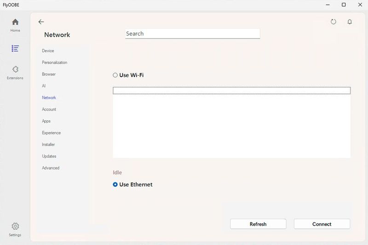Open the Installer category
Image resolution: width=368 pixels, height=245 pixels.
[48, 145]
